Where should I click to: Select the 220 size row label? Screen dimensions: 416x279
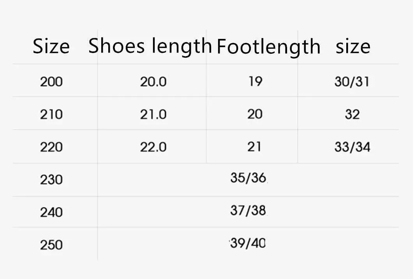pos(51,147)
